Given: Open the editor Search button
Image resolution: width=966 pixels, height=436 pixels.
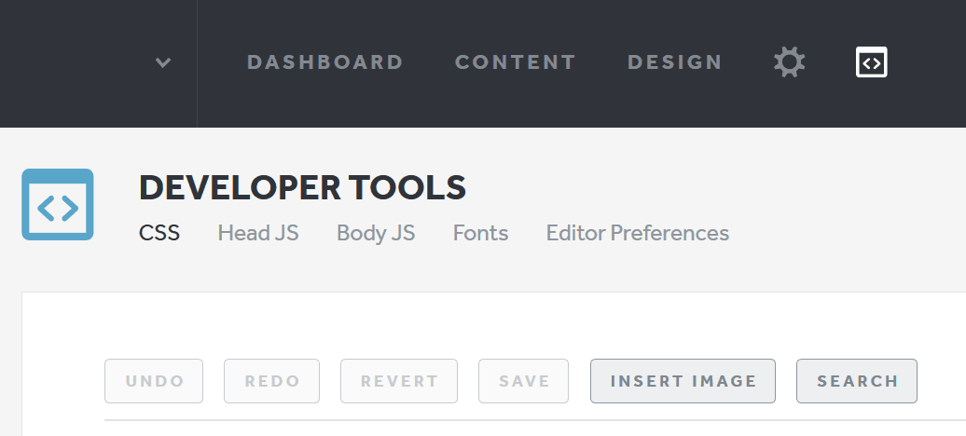Looking at the screenshot, I should (857, 381).
